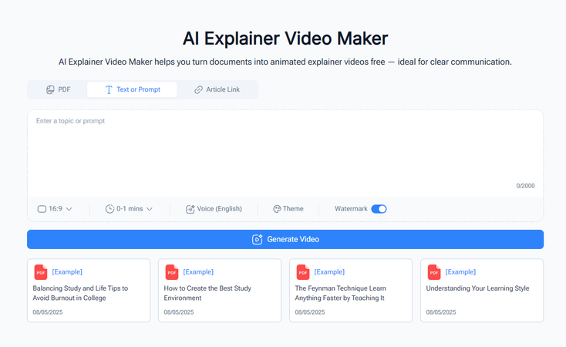This screenshot has height=347, width=566.
Task: Expand the 0-1 mins duration dropdown
Action: [129, 209]
